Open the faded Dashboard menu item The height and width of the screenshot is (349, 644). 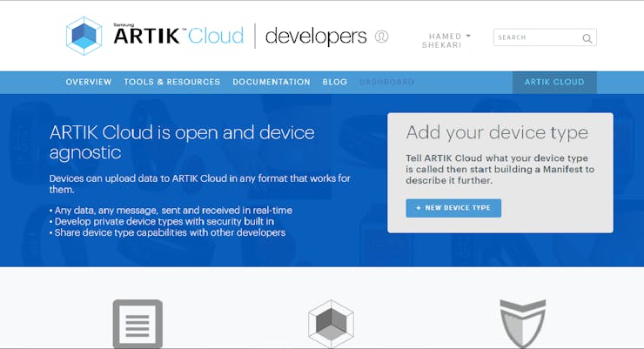[x=387, y=82]
